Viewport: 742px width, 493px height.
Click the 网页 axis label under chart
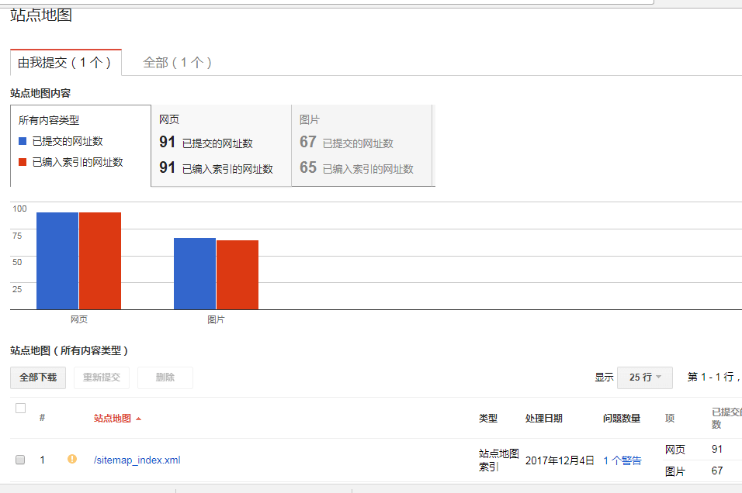click(79, 319)
